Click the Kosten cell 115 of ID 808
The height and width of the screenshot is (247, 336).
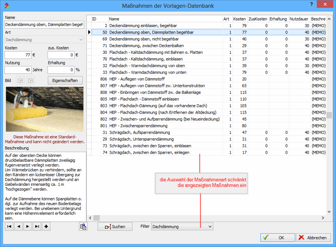click(240, 92)
